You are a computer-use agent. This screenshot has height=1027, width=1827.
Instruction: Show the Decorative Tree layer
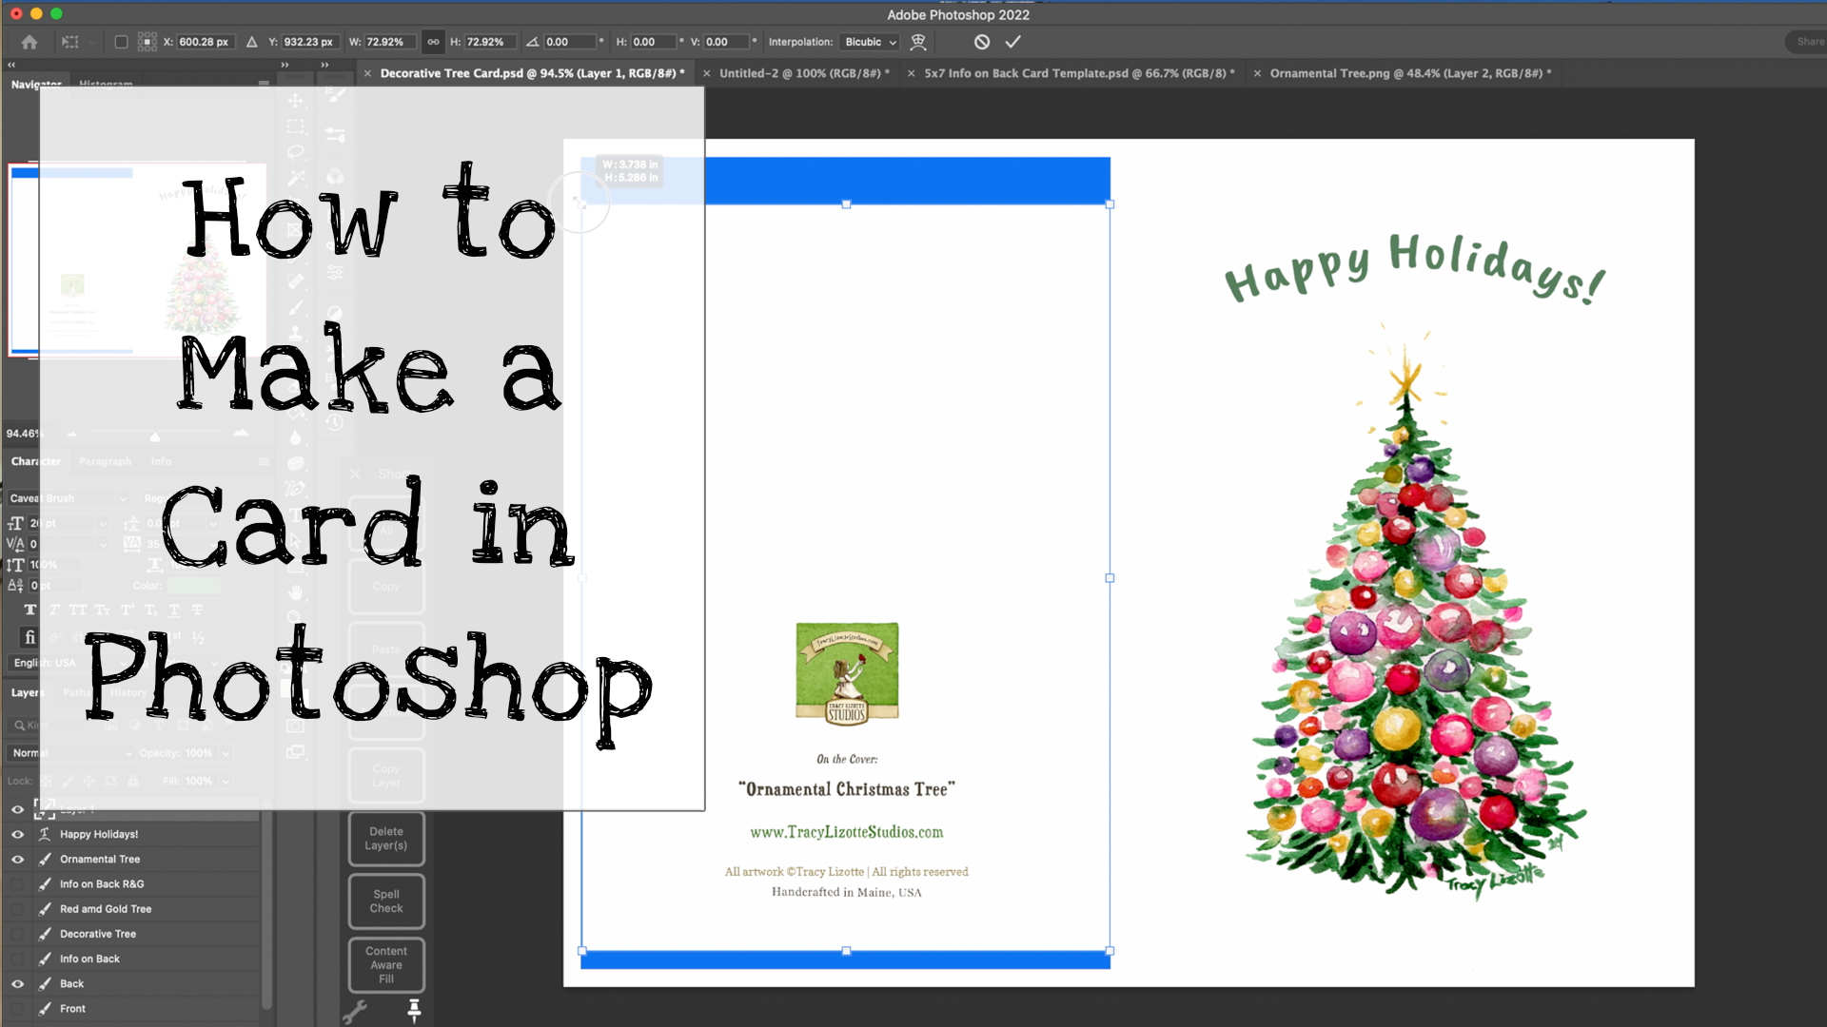pos(17,934)
